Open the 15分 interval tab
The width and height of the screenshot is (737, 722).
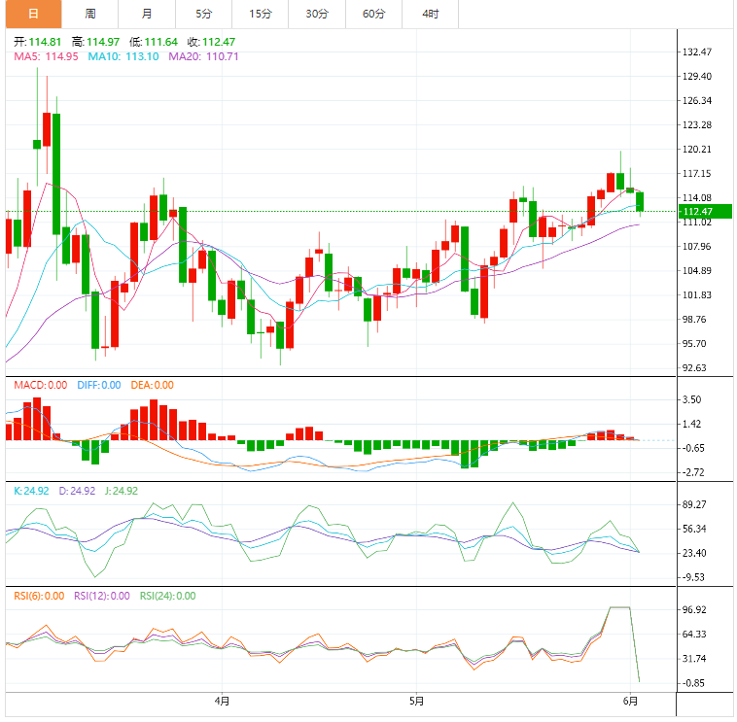click(x=261, y=15)
